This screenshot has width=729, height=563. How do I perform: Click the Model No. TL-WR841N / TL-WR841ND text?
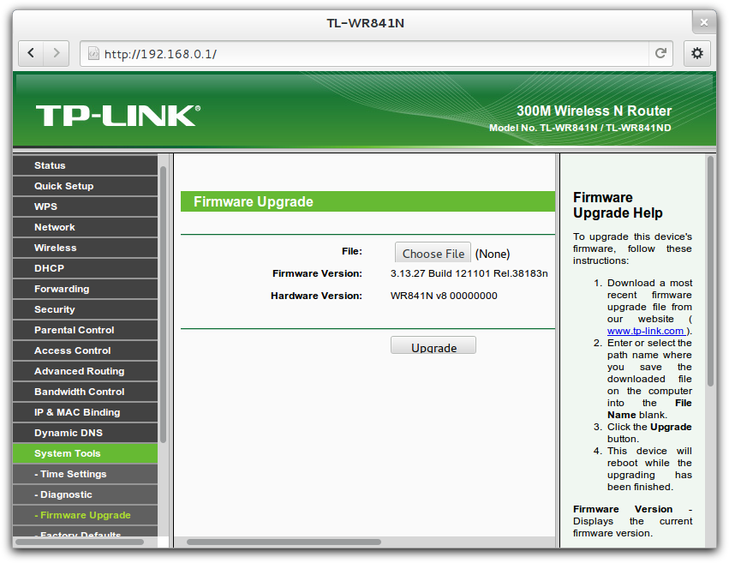(x=580, y=128)
